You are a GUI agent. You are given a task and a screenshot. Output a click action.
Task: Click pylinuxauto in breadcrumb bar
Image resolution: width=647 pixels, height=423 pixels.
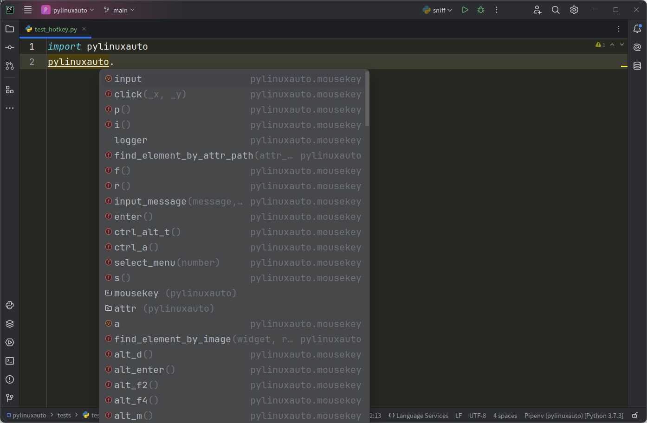pos(26,415)
